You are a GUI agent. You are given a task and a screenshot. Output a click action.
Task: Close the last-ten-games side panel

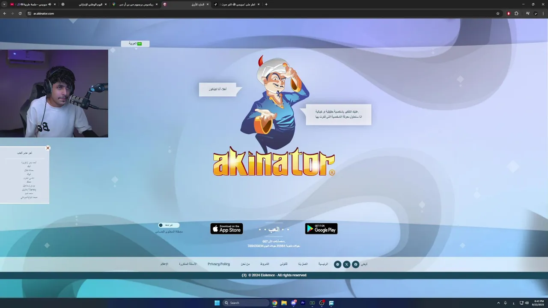coord(48,148)
